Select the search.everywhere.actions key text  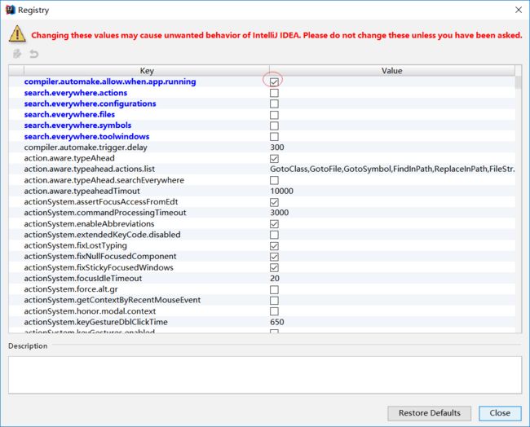76,93
